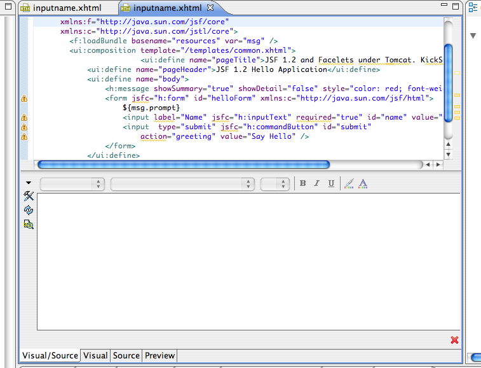Image resolution: width=481 pixels, height=368 pixels.
Task: Expand the black triangle toolbar menu
Action: (29, 183)
